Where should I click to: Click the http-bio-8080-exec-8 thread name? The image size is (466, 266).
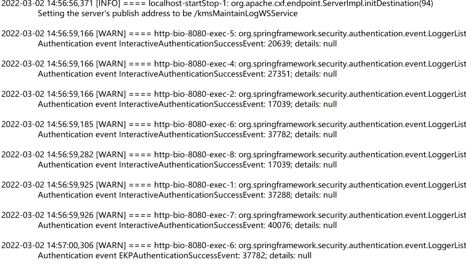coord(195,155)
